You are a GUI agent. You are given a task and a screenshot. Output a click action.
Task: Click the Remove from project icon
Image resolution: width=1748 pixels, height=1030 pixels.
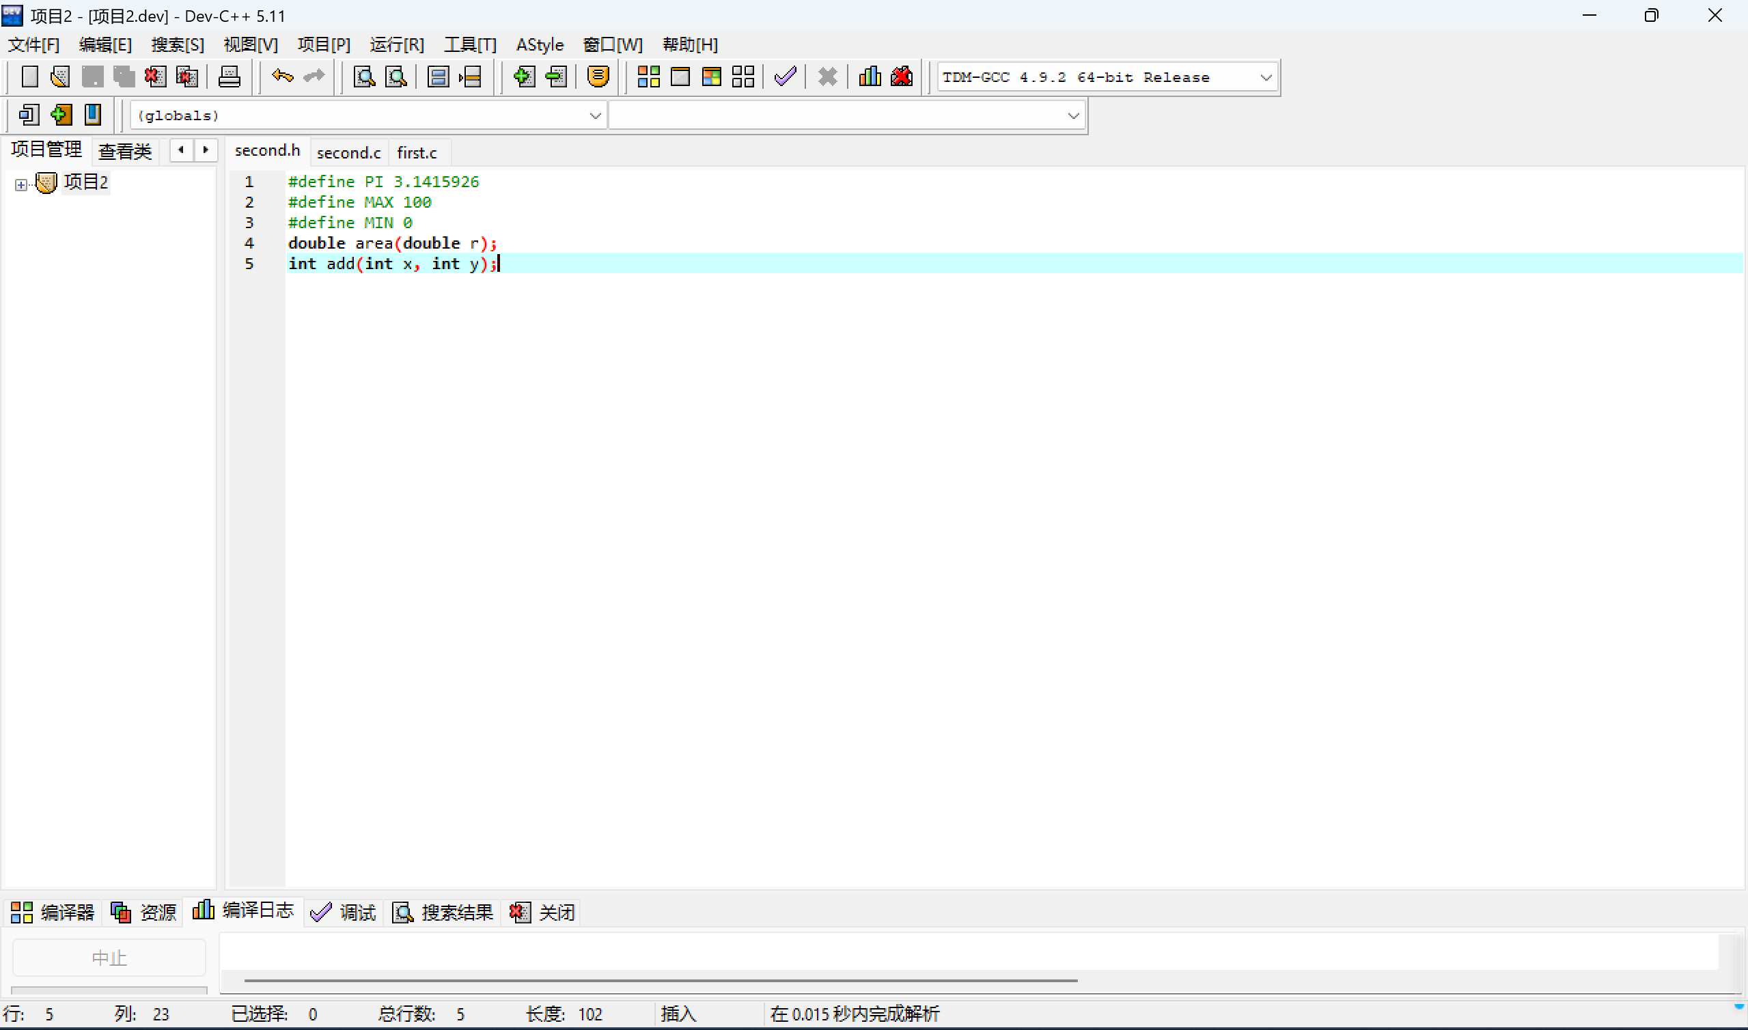click(556, 76)
